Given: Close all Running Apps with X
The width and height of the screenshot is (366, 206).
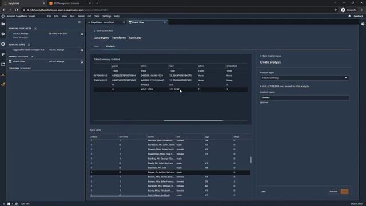Looking at the screenshot, I should point(29,45).
